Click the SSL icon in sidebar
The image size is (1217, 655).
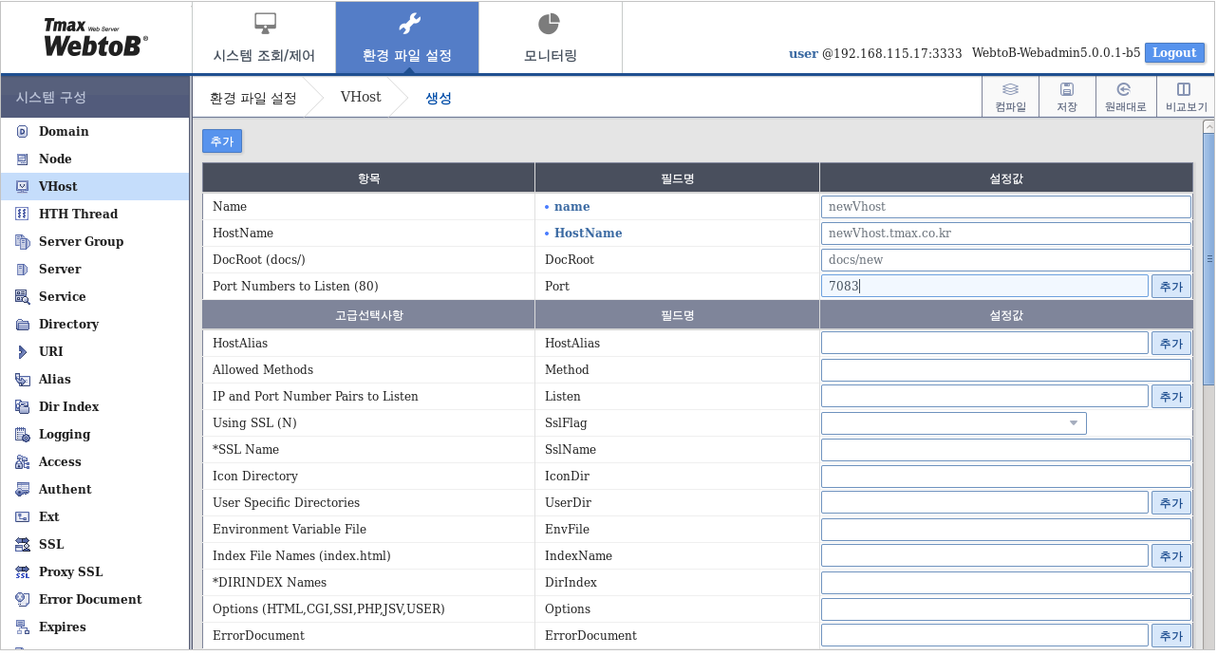click(x=22, y=545)
